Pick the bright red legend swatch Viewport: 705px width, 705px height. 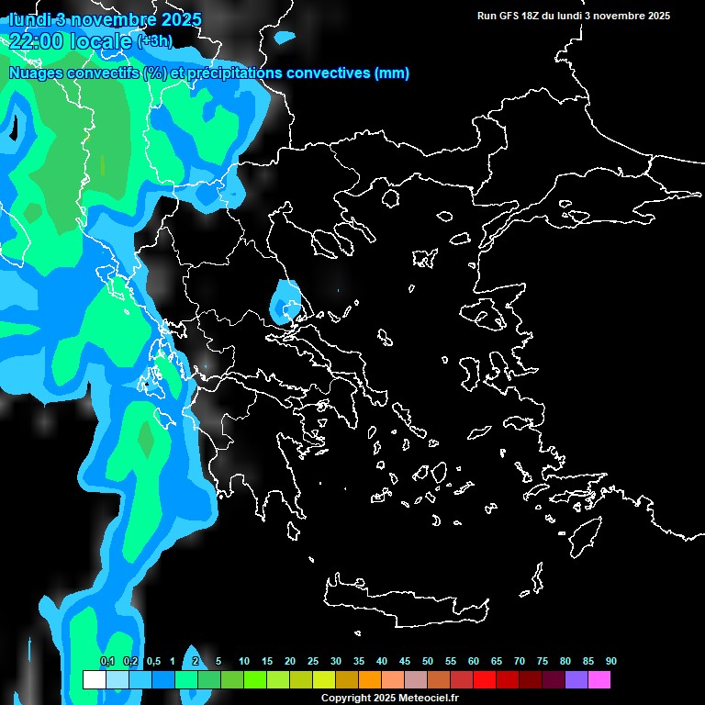point(485,679)
